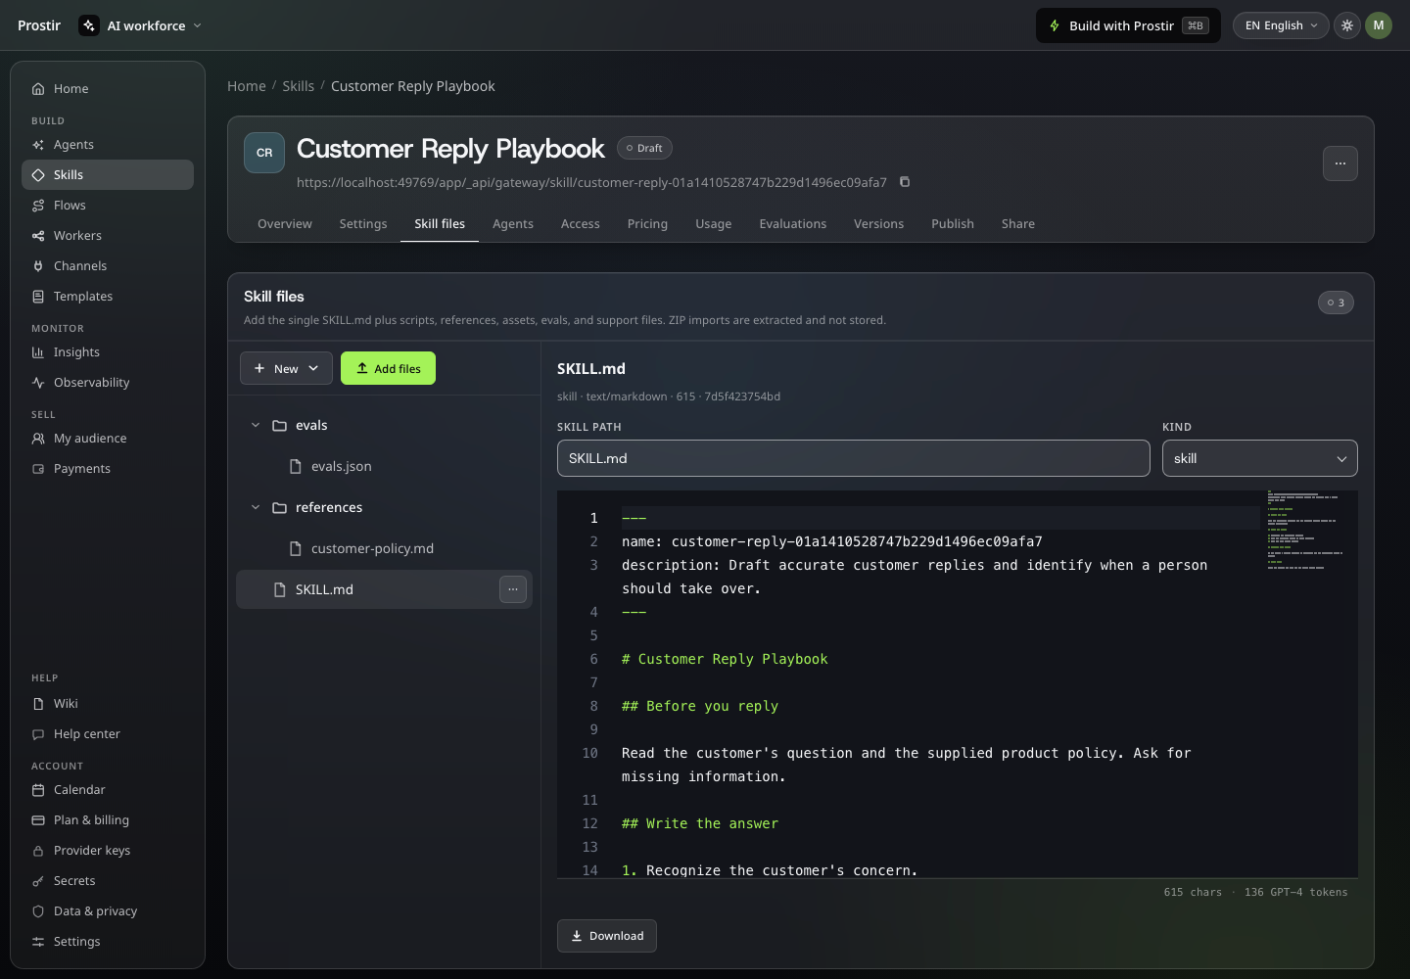Viewport: 1410px width, 979px height.
Task: Open the Wiki help link
Action: pos(108,703)
